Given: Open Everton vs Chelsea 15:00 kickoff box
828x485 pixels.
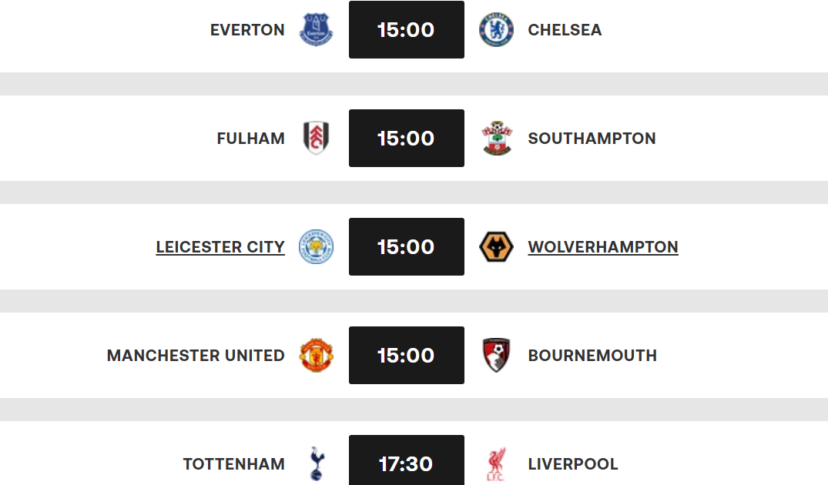Looking at the screenshot, I should pyautogui.click(x=407, y=30).
